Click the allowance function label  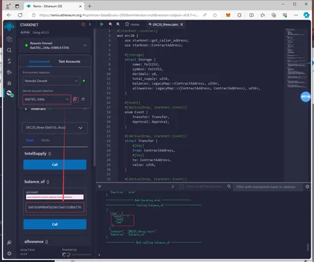[x=34, y=242]
